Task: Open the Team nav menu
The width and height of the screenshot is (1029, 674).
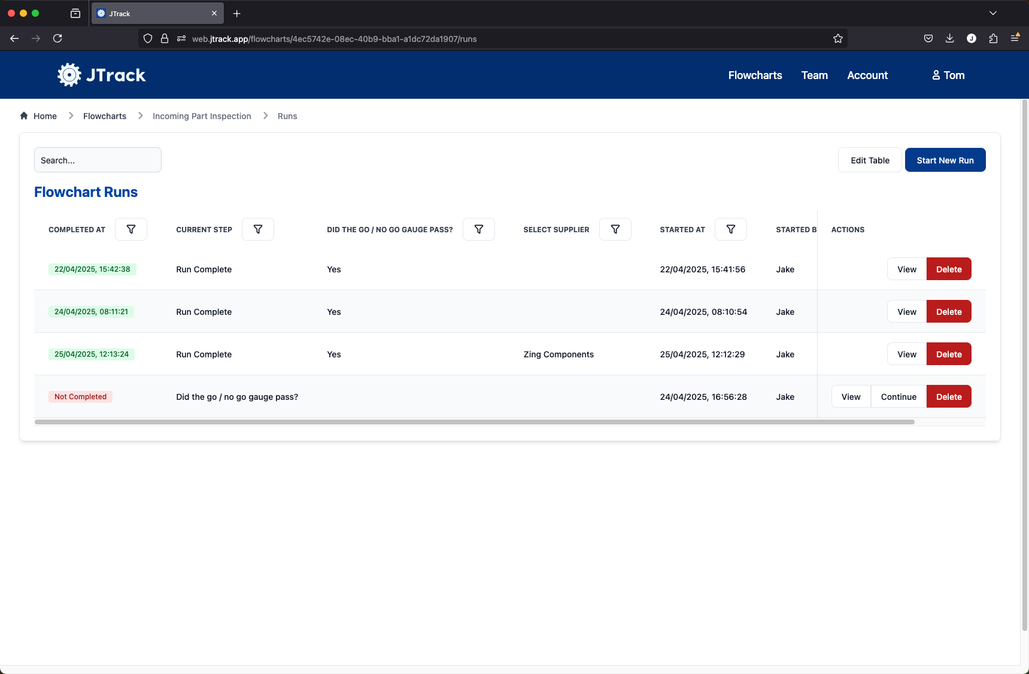Action: point(814,75)
